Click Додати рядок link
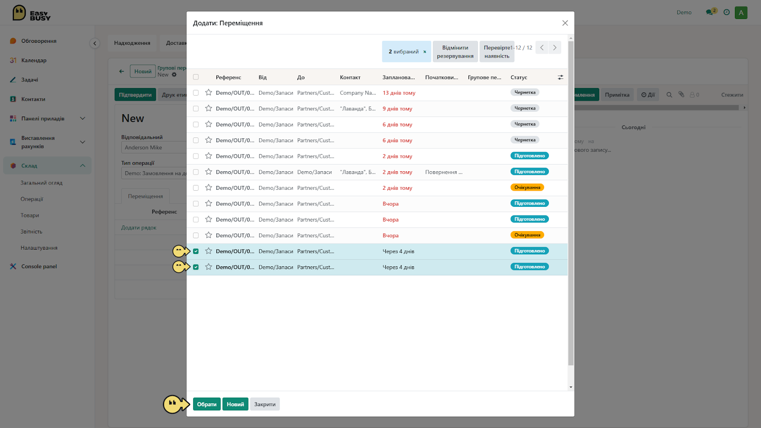 pyautogui.click(x=139, y=227)
